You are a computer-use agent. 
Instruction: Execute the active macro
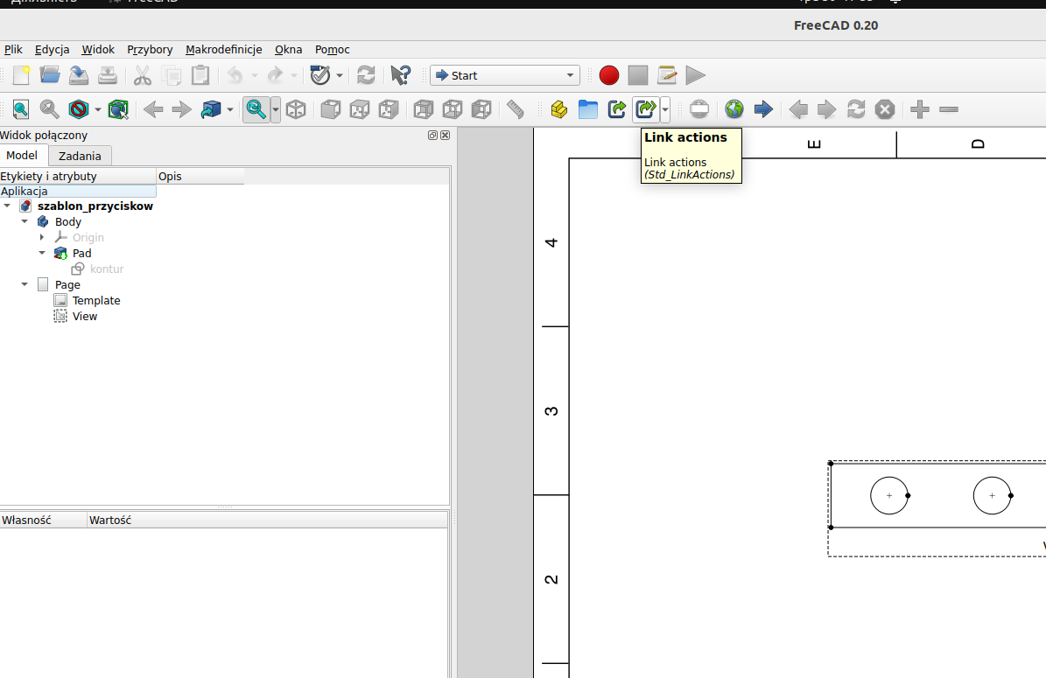696,75
